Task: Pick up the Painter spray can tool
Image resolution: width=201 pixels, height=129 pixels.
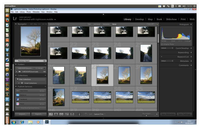Action: 79,114
